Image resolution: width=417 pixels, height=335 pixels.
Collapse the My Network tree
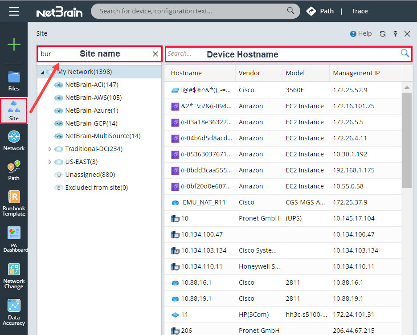click(42, 71)
